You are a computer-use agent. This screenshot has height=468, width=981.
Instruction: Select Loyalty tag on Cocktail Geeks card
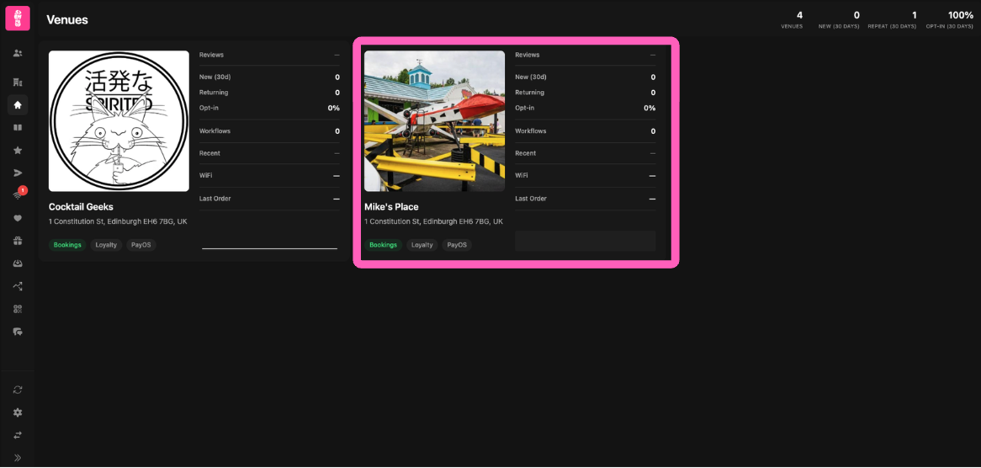coord(106,245)
